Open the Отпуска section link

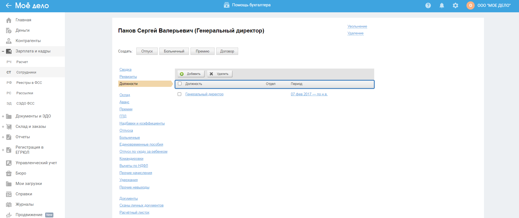(126, 131)
